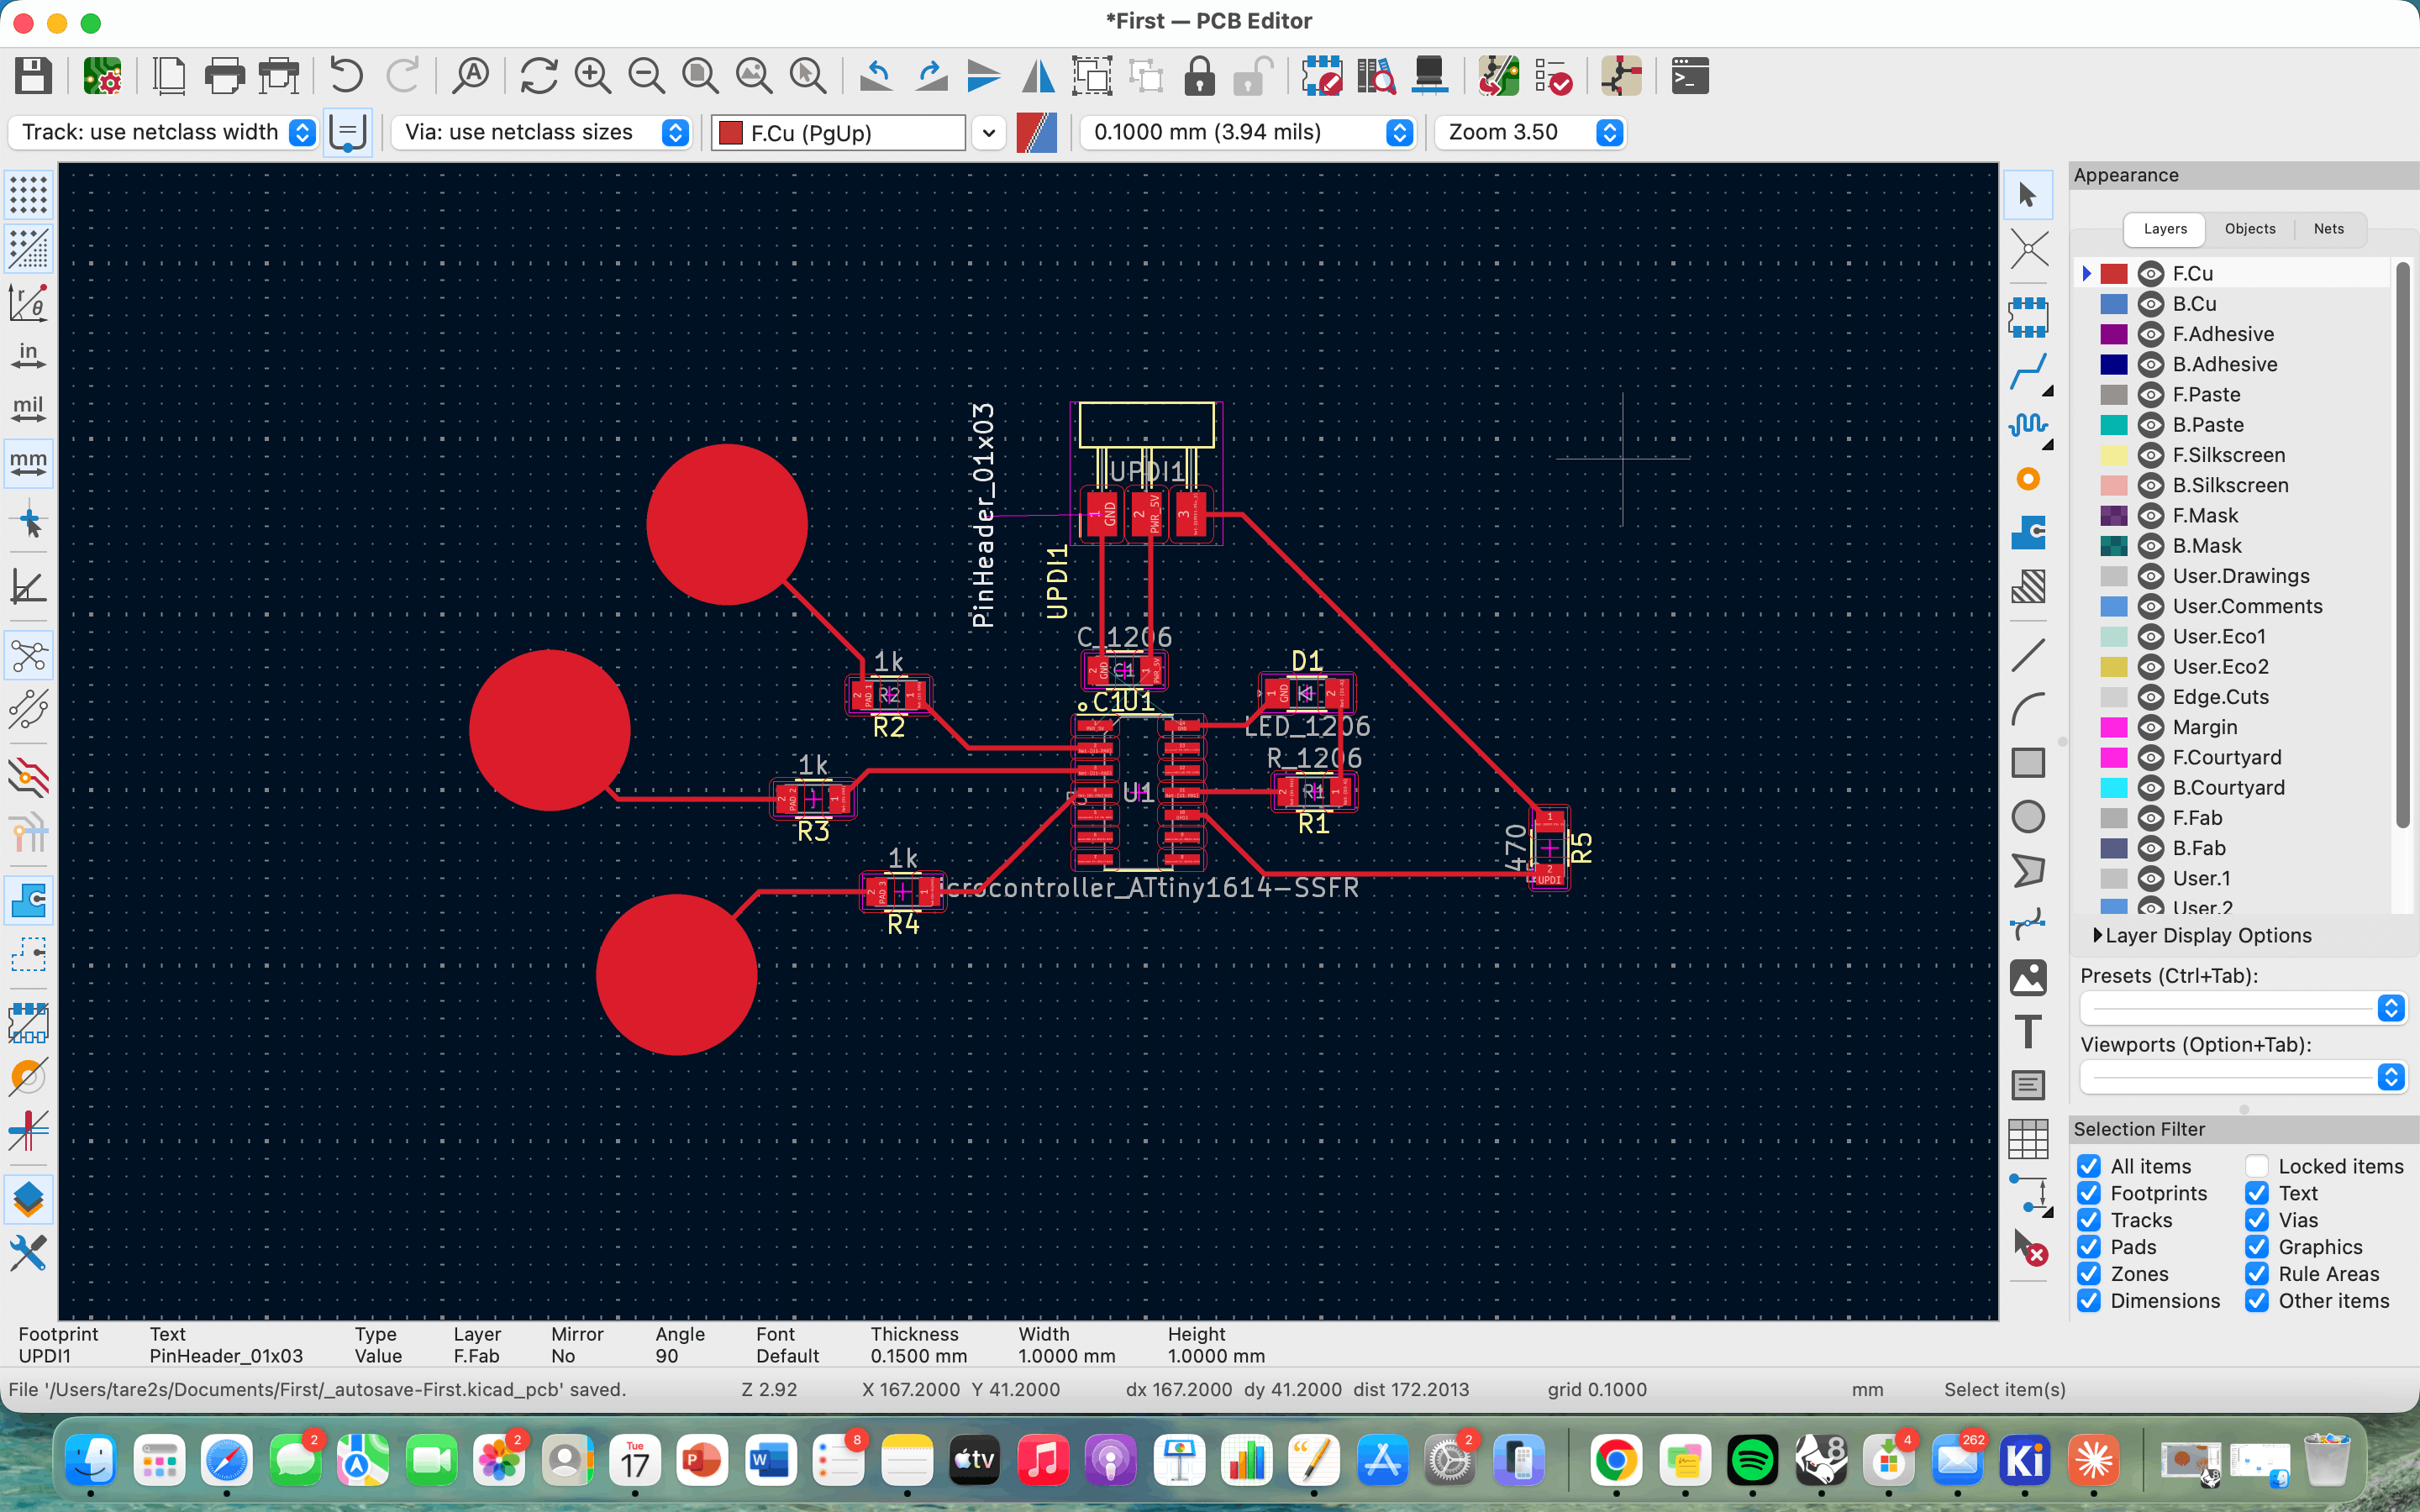Image resolution: width=2420 pixels, height=1512 pixels.
Task: Select the Draw Rectangle tool
Action: [x=2027, y=763]
